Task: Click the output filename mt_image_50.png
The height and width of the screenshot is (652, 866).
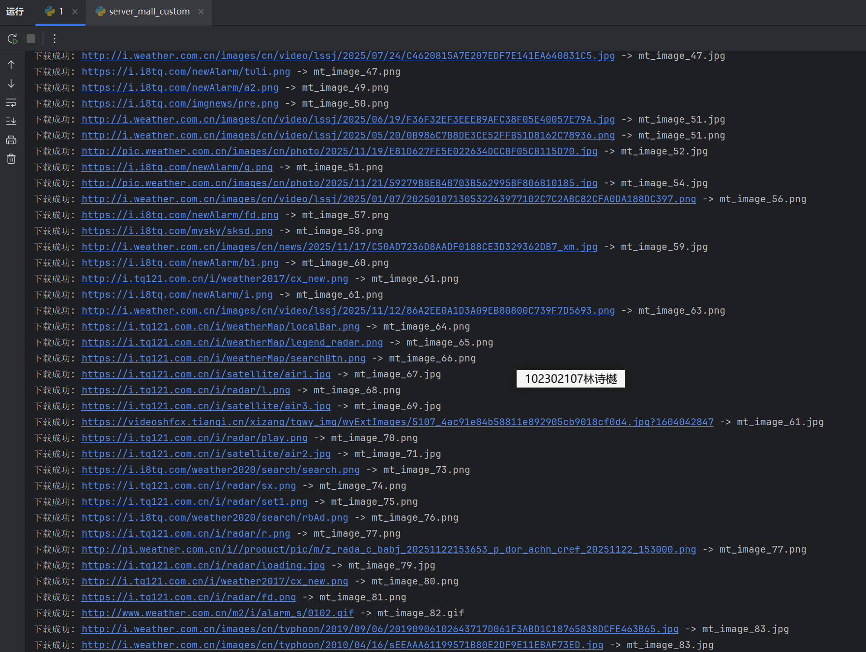Action: click(x=346, y=103)
